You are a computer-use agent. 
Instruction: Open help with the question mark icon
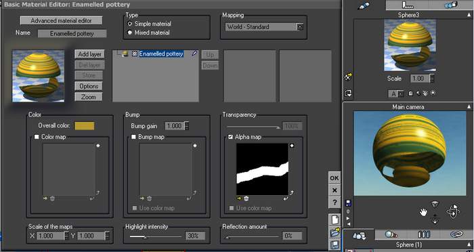(x=335, y=203)
